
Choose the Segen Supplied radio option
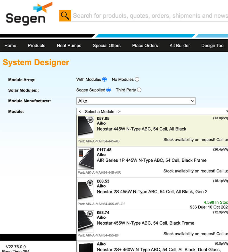(x=109, y=90)
